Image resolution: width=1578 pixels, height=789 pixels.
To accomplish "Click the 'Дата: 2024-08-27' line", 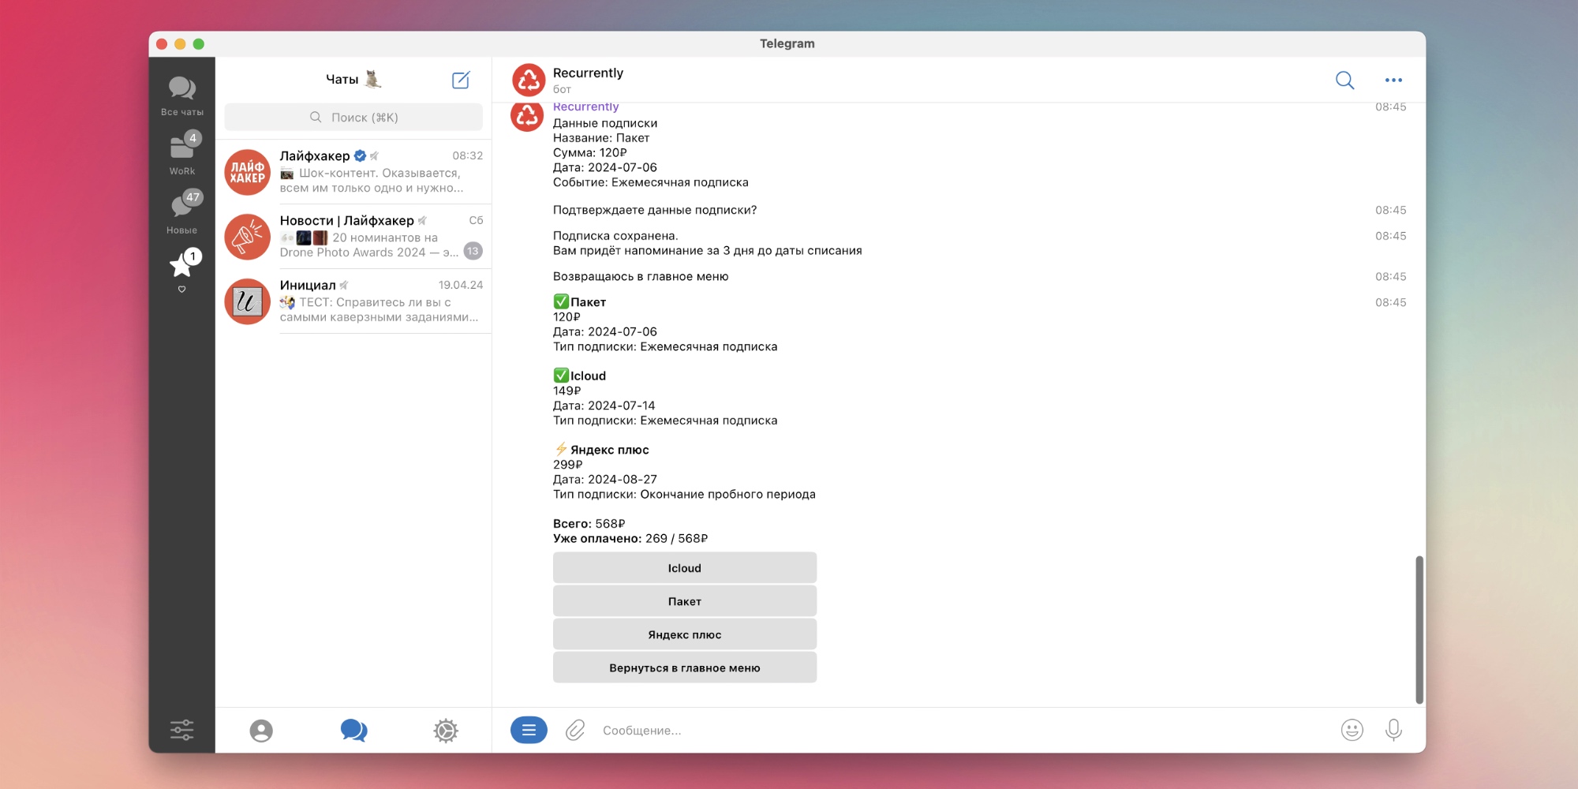I will click(605, 479).
